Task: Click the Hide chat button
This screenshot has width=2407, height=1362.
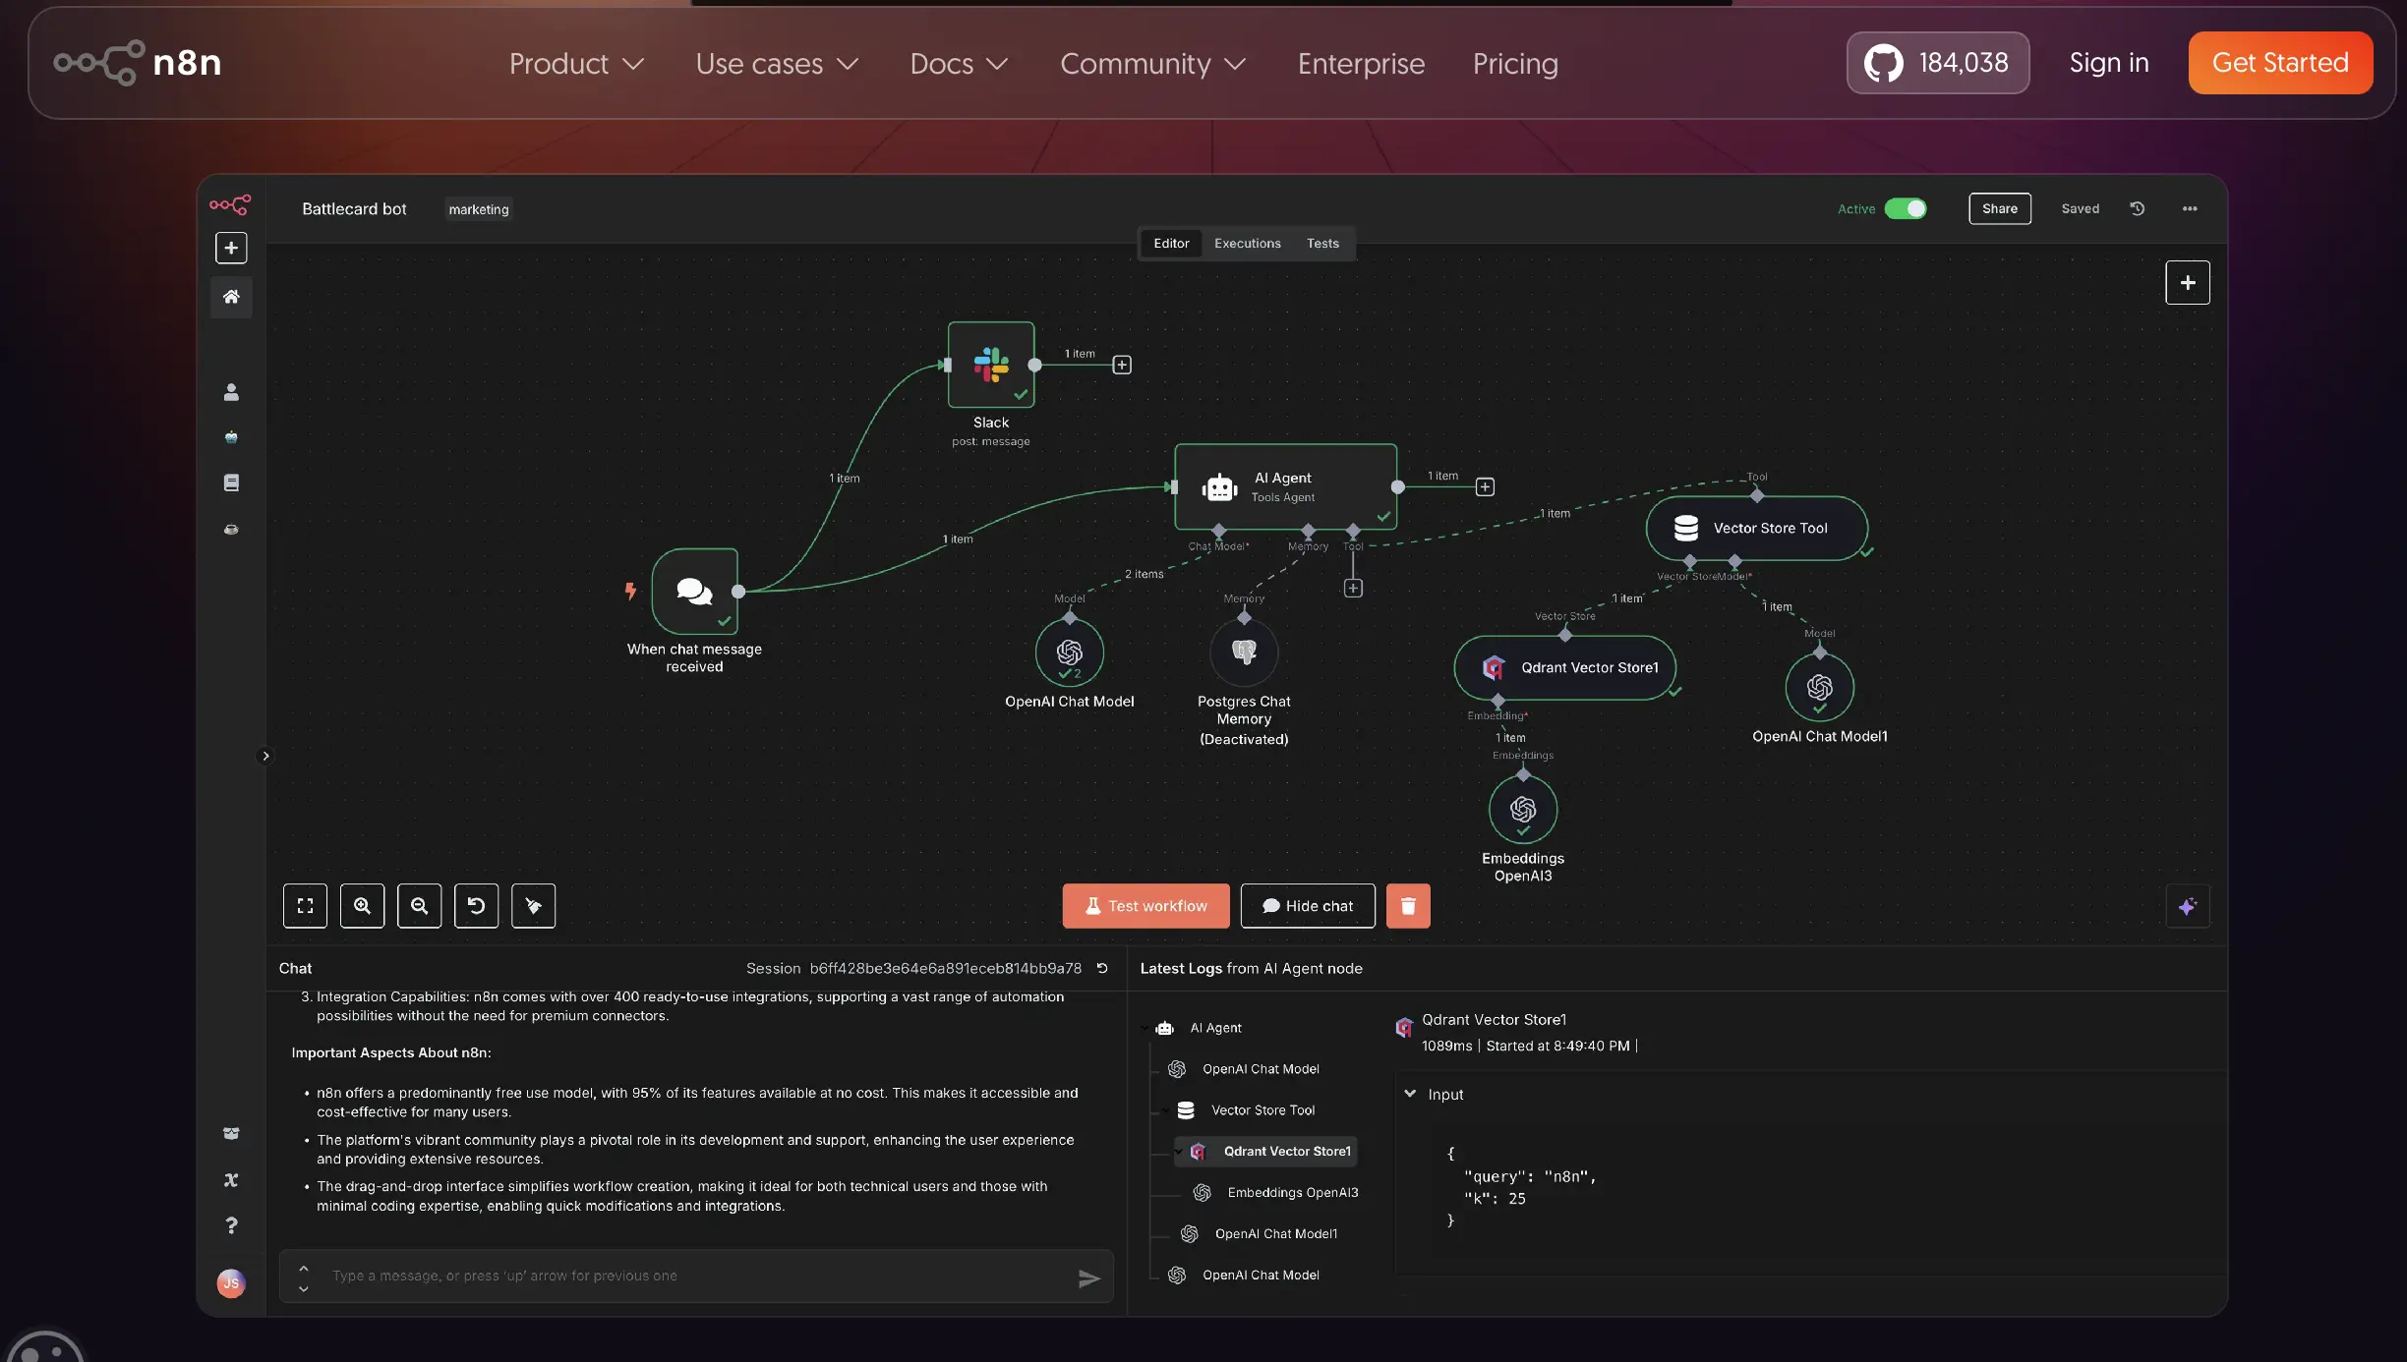Action: (1307, 905)
